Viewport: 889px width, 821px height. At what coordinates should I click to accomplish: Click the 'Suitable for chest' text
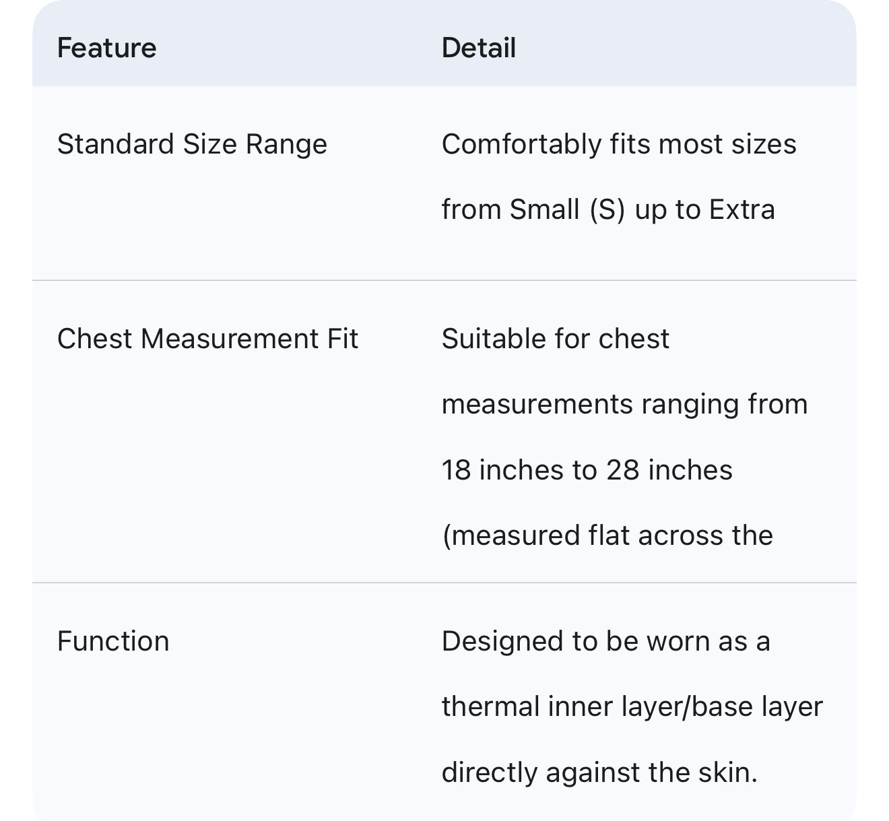pos(555,338)
